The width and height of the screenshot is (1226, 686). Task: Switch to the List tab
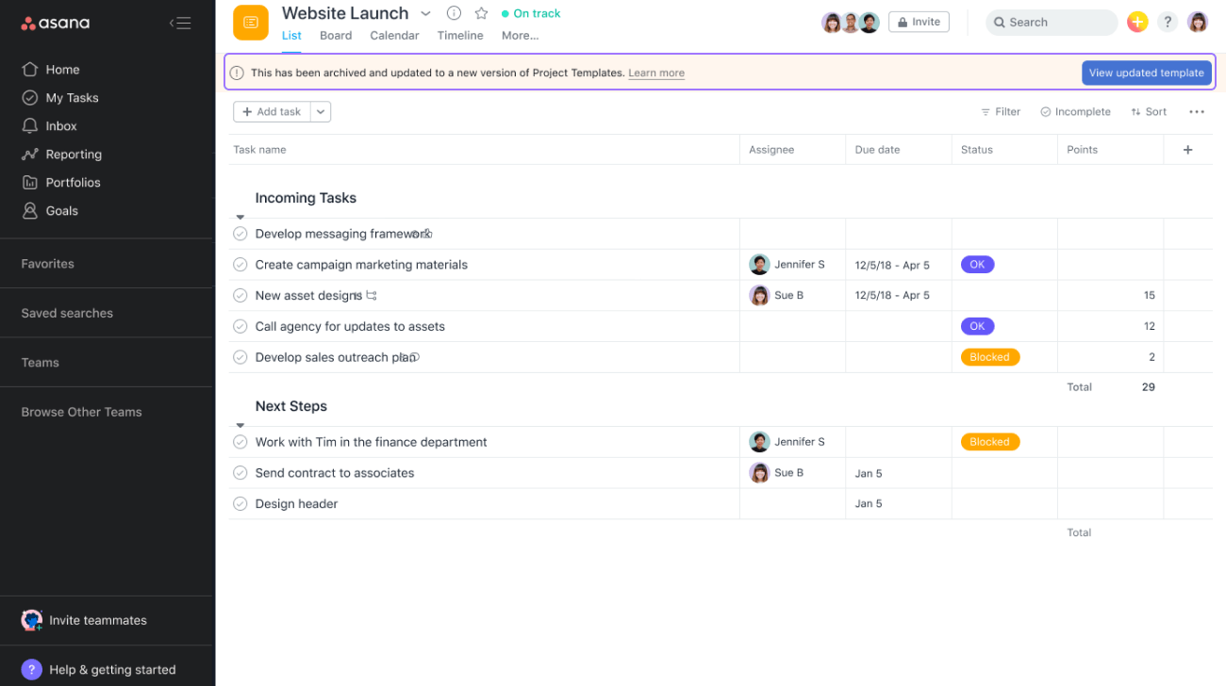coord(291,36)
